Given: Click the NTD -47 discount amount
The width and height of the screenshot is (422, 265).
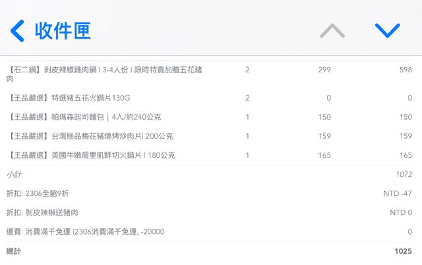Looking at the screenshot, I should tap(397, 193).
